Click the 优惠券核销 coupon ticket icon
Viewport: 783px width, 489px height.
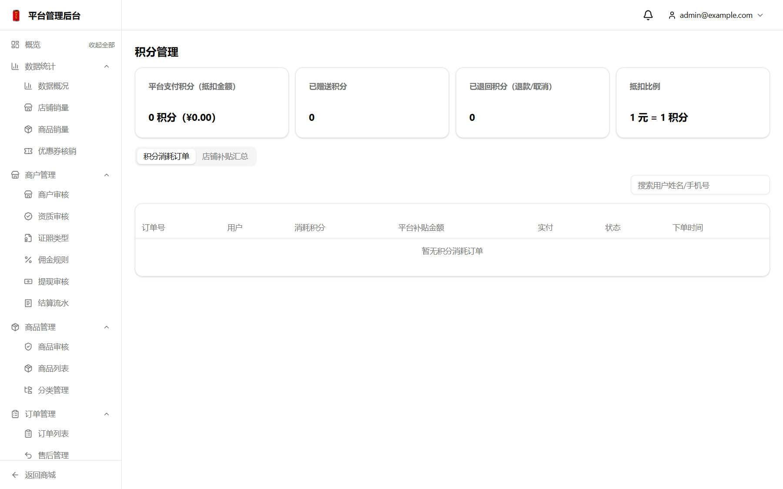[x=28, y=151]
